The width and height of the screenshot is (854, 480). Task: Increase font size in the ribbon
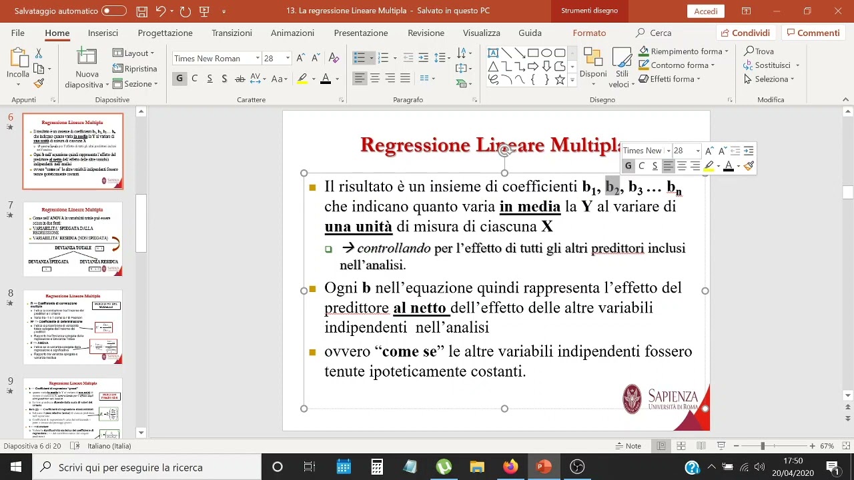click(x=301, y=58)
